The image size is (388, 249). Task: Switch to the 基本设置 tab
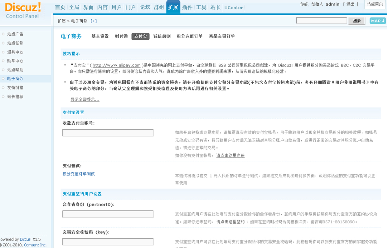coord(100,36)
